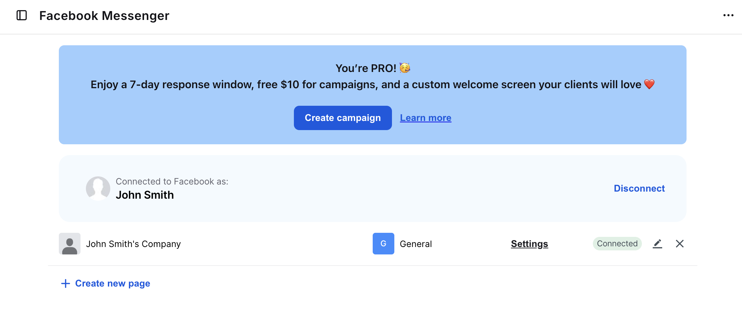
Task: Click the John Smith's Company page avatar
Action: (70, 244)
